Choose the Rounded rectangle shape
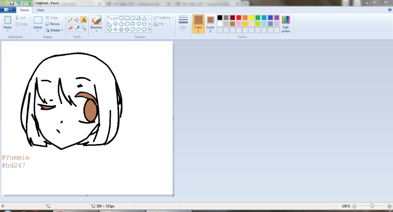The width and height of the screenshot is (393, 212). [133, 18]
